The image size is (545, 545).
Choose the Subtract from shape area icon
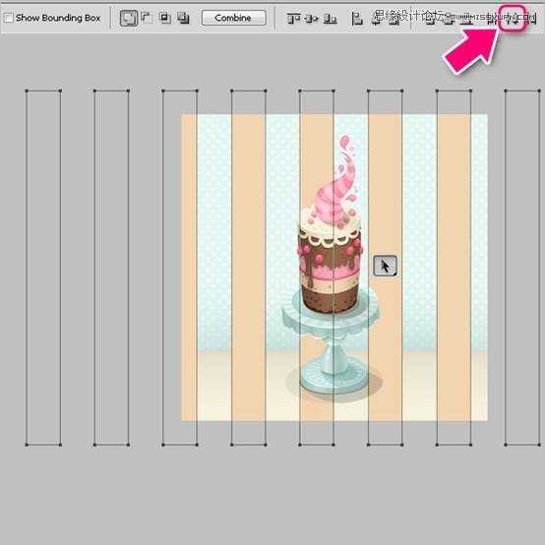pos(146,18)
